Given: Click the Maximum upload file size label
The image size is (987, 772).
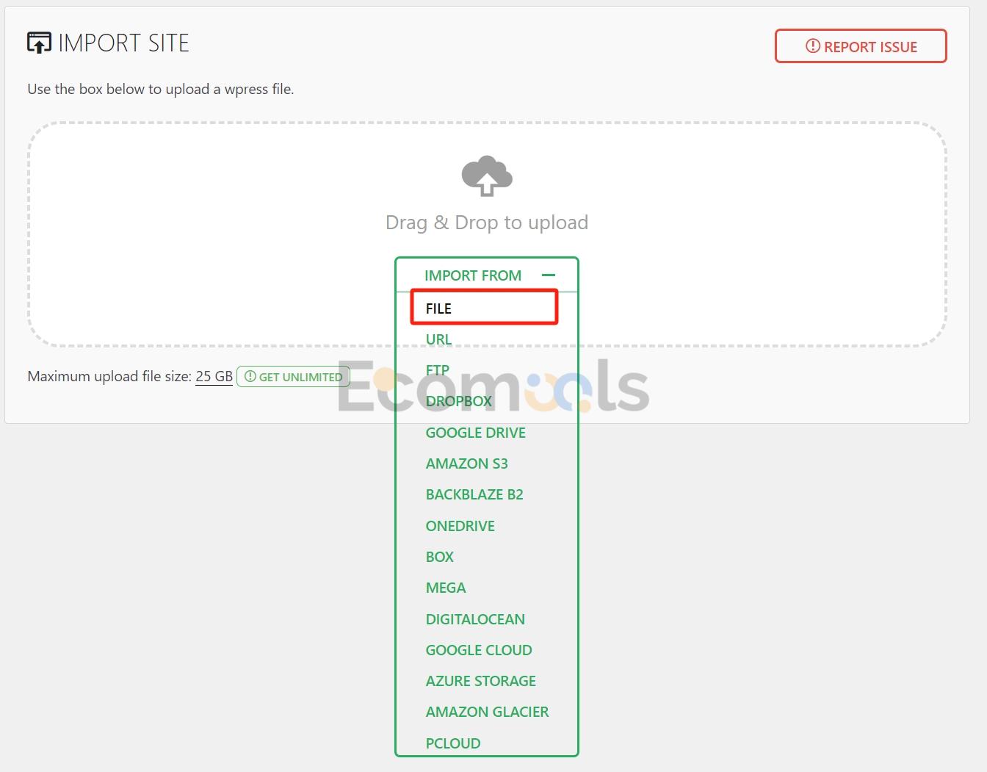Looking at the screenshot, I should [x=109, y=376].
